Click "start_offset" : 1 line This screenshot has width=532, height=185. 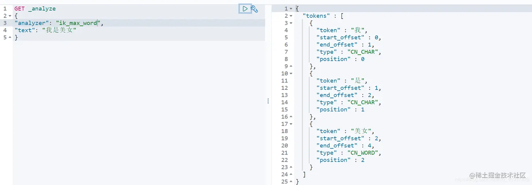349,88
